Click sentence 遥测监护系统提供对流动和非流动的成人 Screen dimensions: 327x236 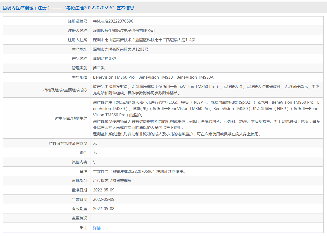177,134
